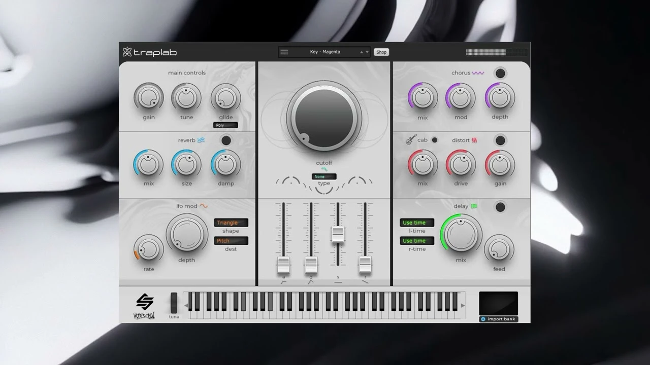
Task: Open the filter type None dropdown
Action: pos(324,176)
